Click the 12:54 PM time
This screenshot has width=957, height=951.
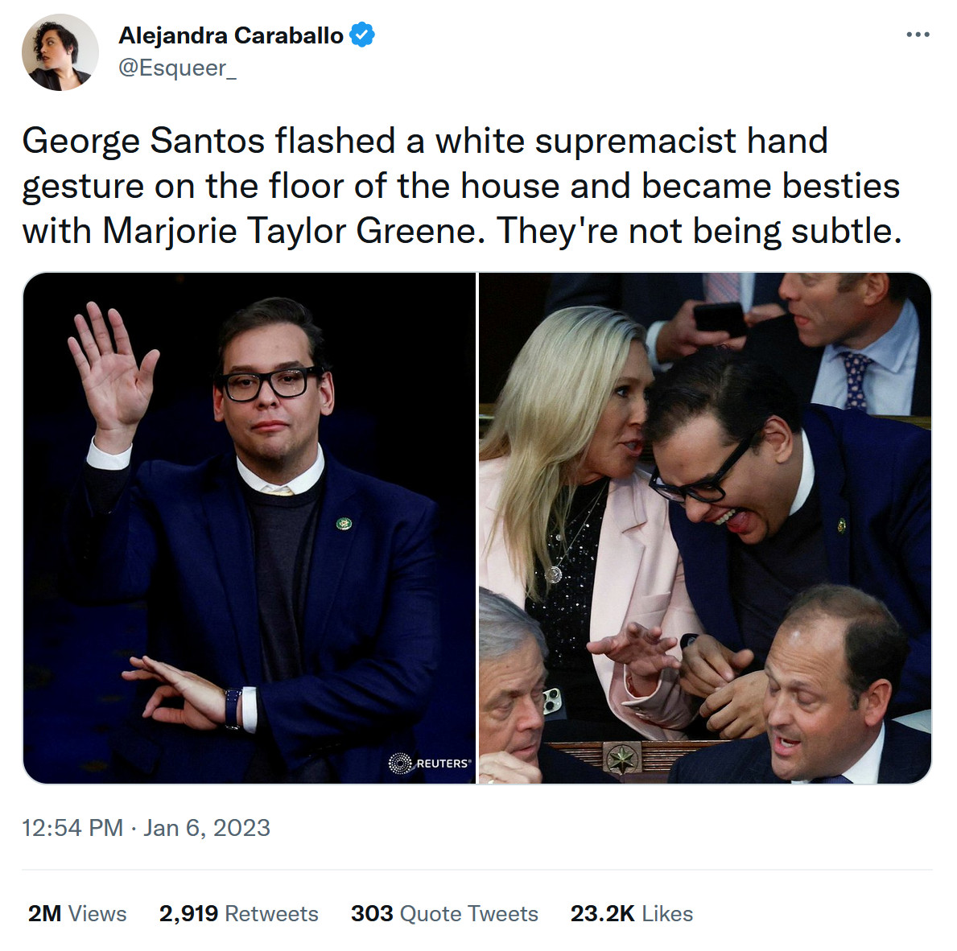pos(72,828)
